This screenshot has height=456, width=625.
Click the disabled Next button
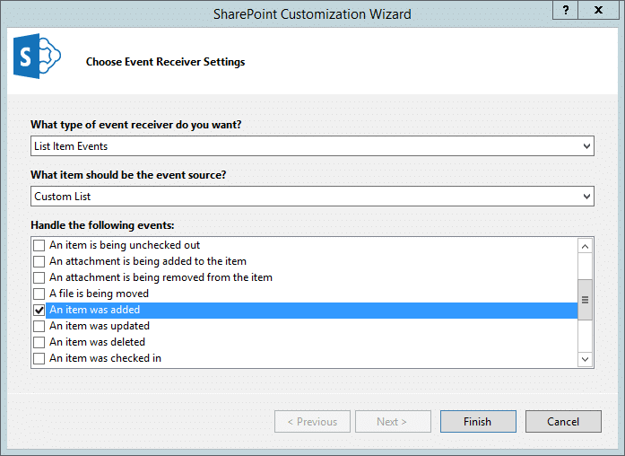click(393, 421)
